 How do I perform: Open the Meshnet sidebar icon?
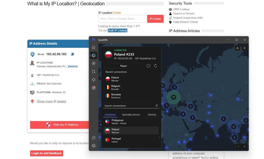point(94,80)
